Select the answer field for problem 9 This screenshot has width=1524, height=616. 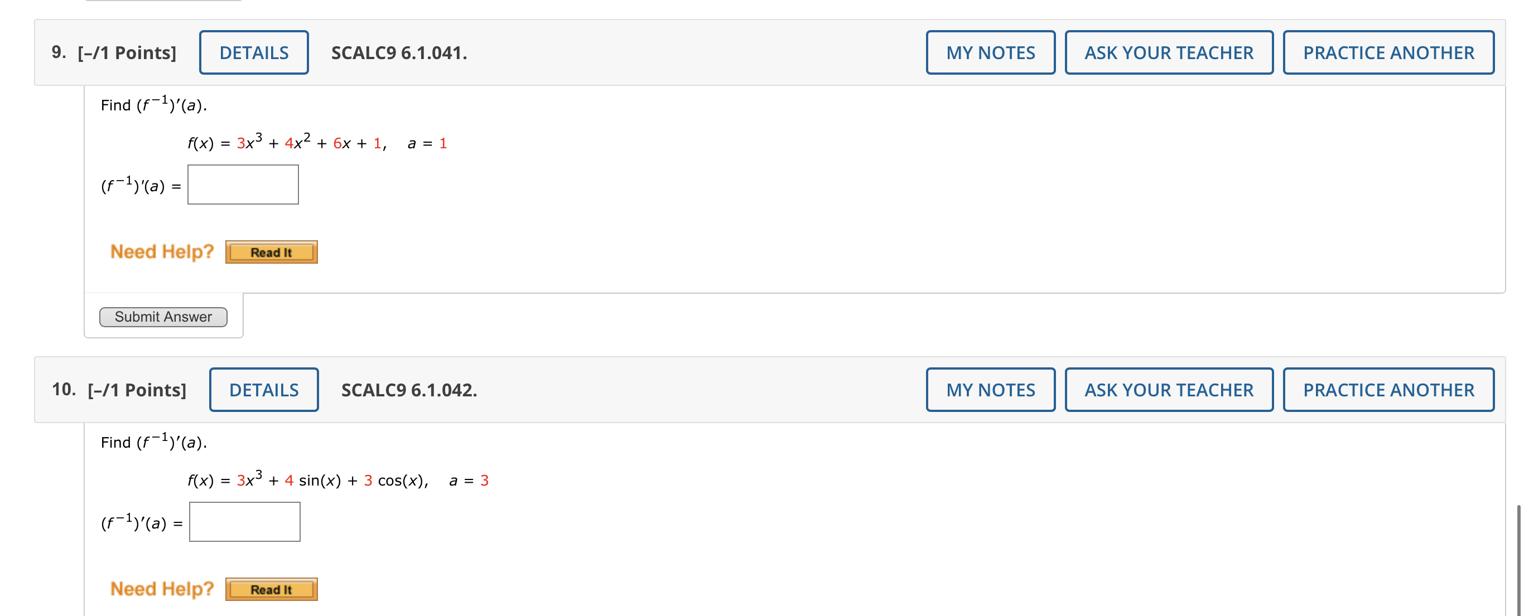tap(243, 185)
